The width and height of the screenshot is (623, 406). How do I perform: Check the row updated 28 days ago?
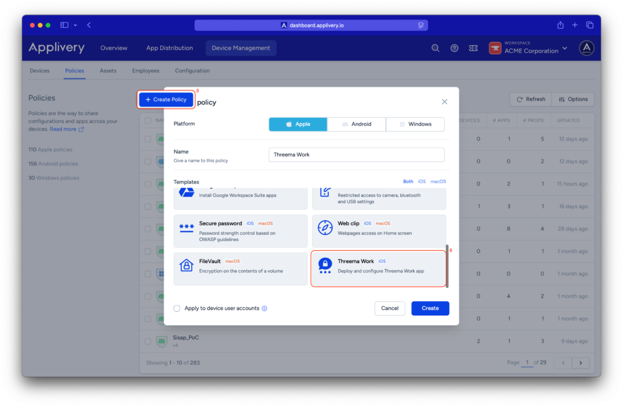pyautogui.click(x=148, y=229)
